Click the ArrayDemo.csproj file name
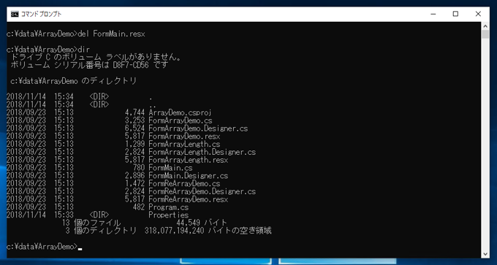Image resolution: width=497 pixels, height=265 pixels. coord(180,112)
